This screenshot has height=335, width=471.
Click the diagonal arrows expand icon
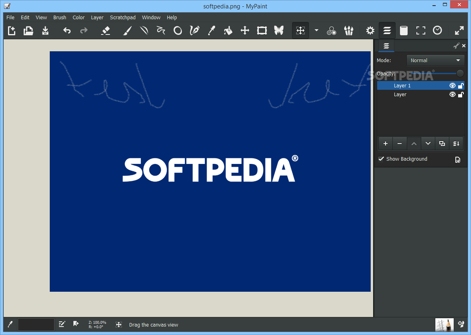point(459,30)
